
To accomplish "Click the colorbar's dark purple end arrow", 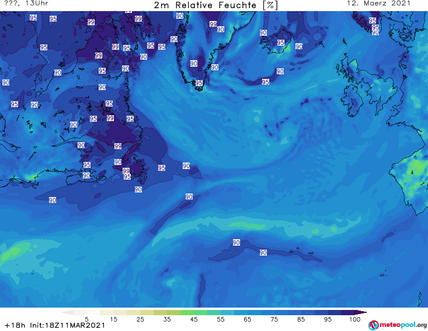I will click(361, 312).
